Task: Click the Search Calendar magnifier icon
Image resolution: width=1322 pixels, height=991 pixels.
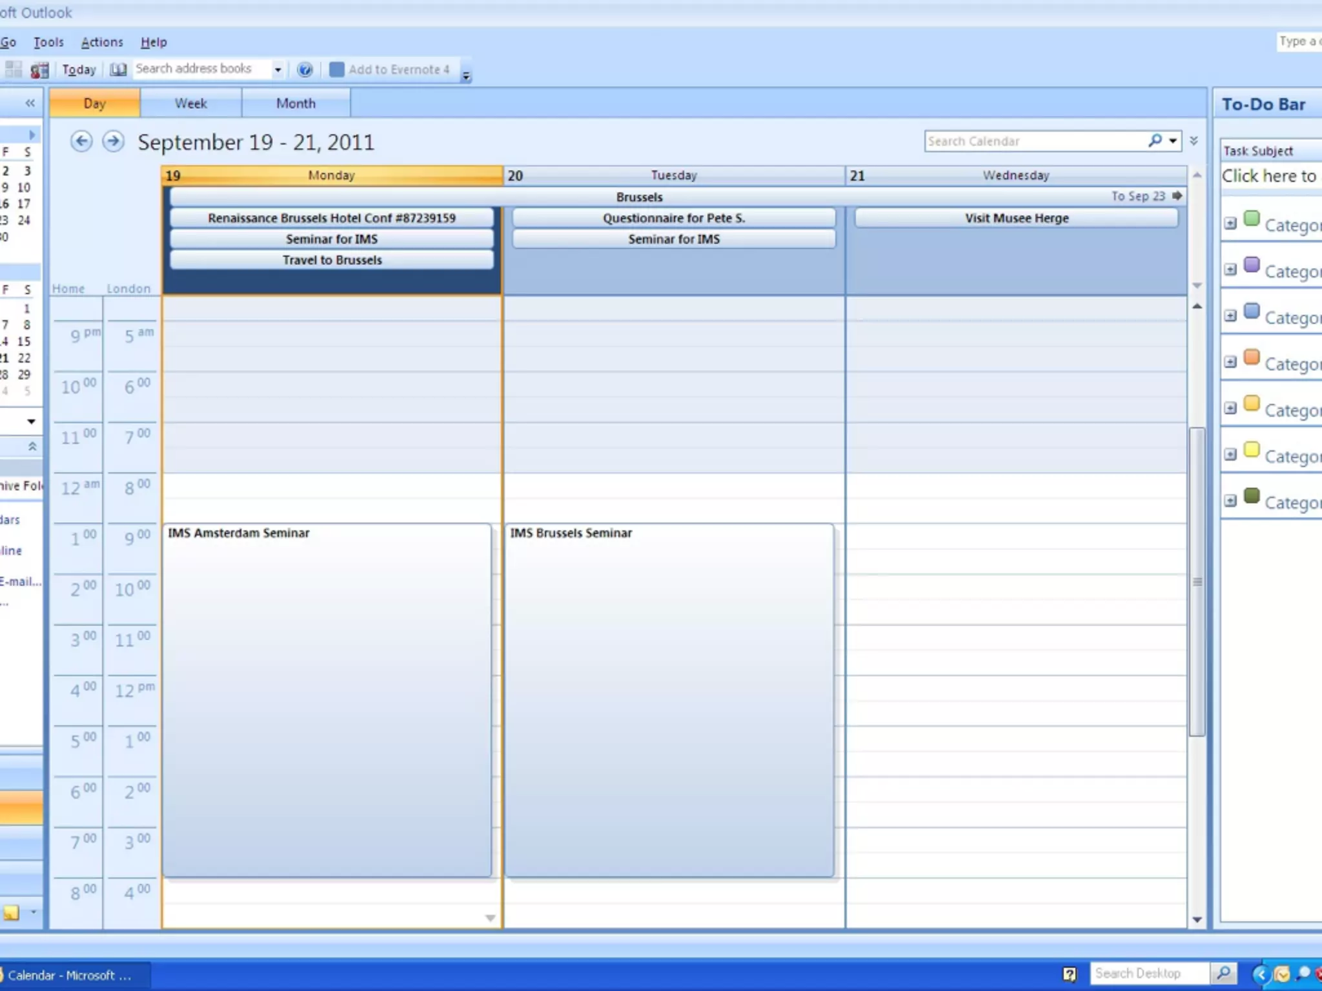Action: 1155,141
